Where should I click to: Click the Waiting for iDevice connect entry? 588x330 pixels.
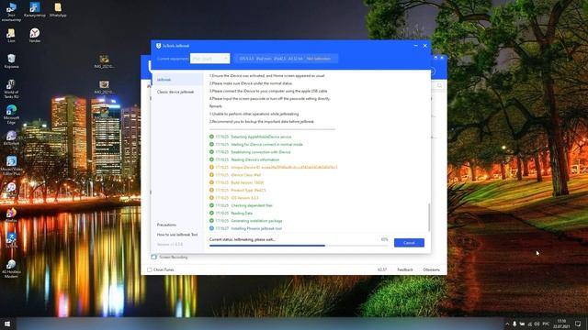(x=256, y=145)
